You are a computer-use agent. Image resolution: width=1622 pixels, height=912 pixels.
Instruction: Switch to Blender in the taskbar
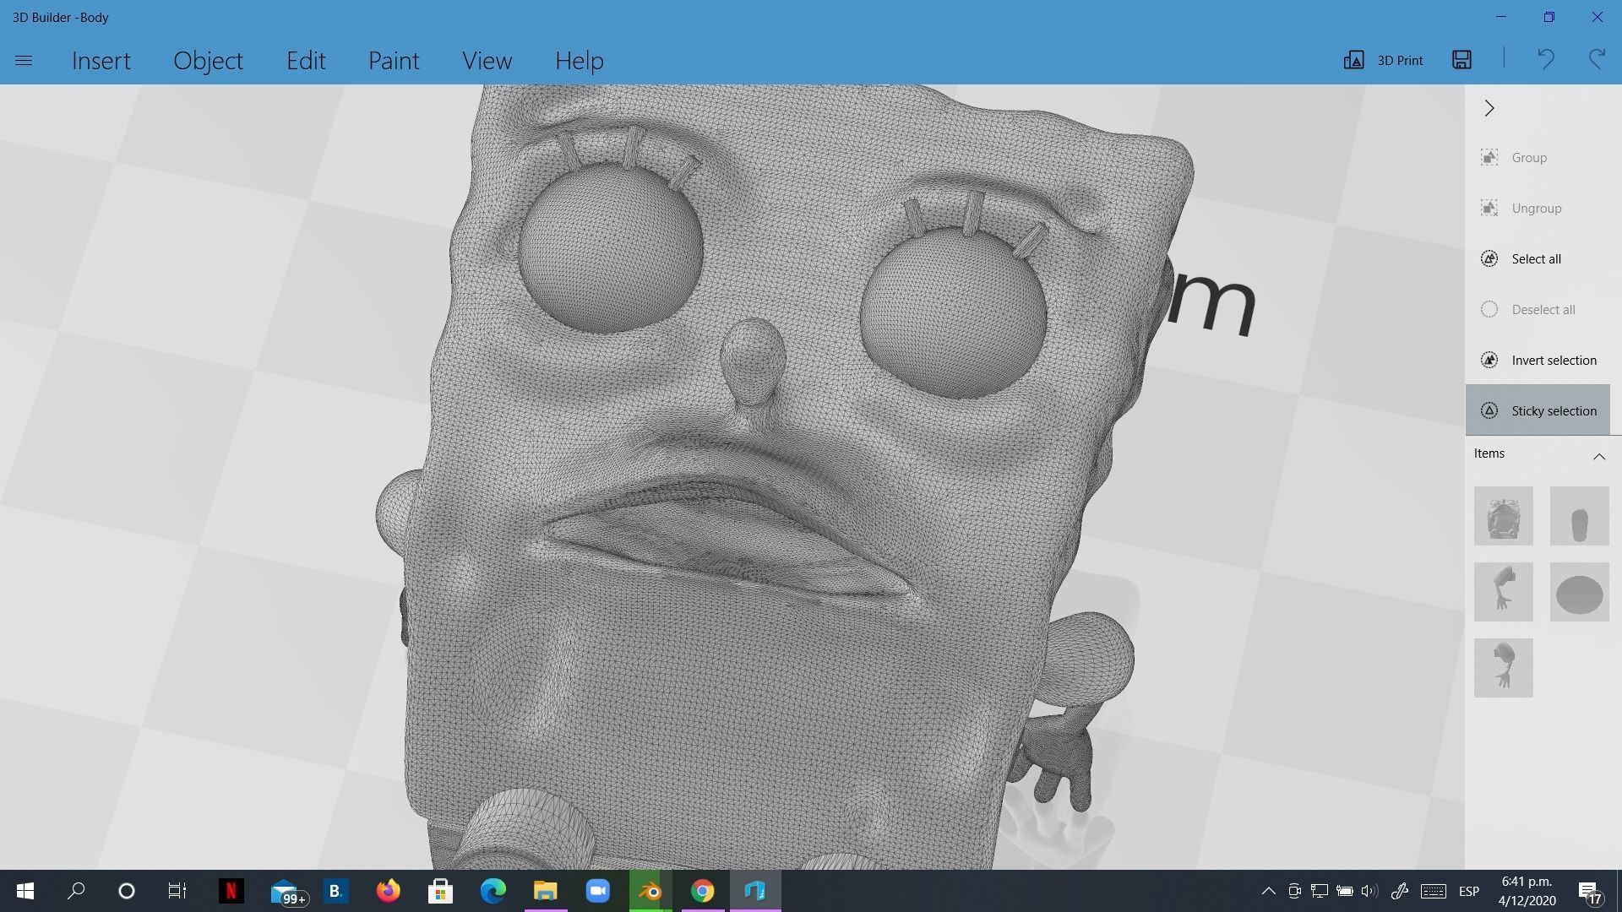coord(650,891)
